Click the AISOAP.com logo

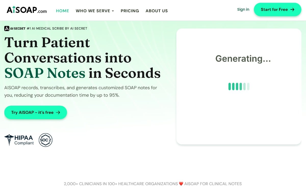pyautogui.click(x=27, y=10)
